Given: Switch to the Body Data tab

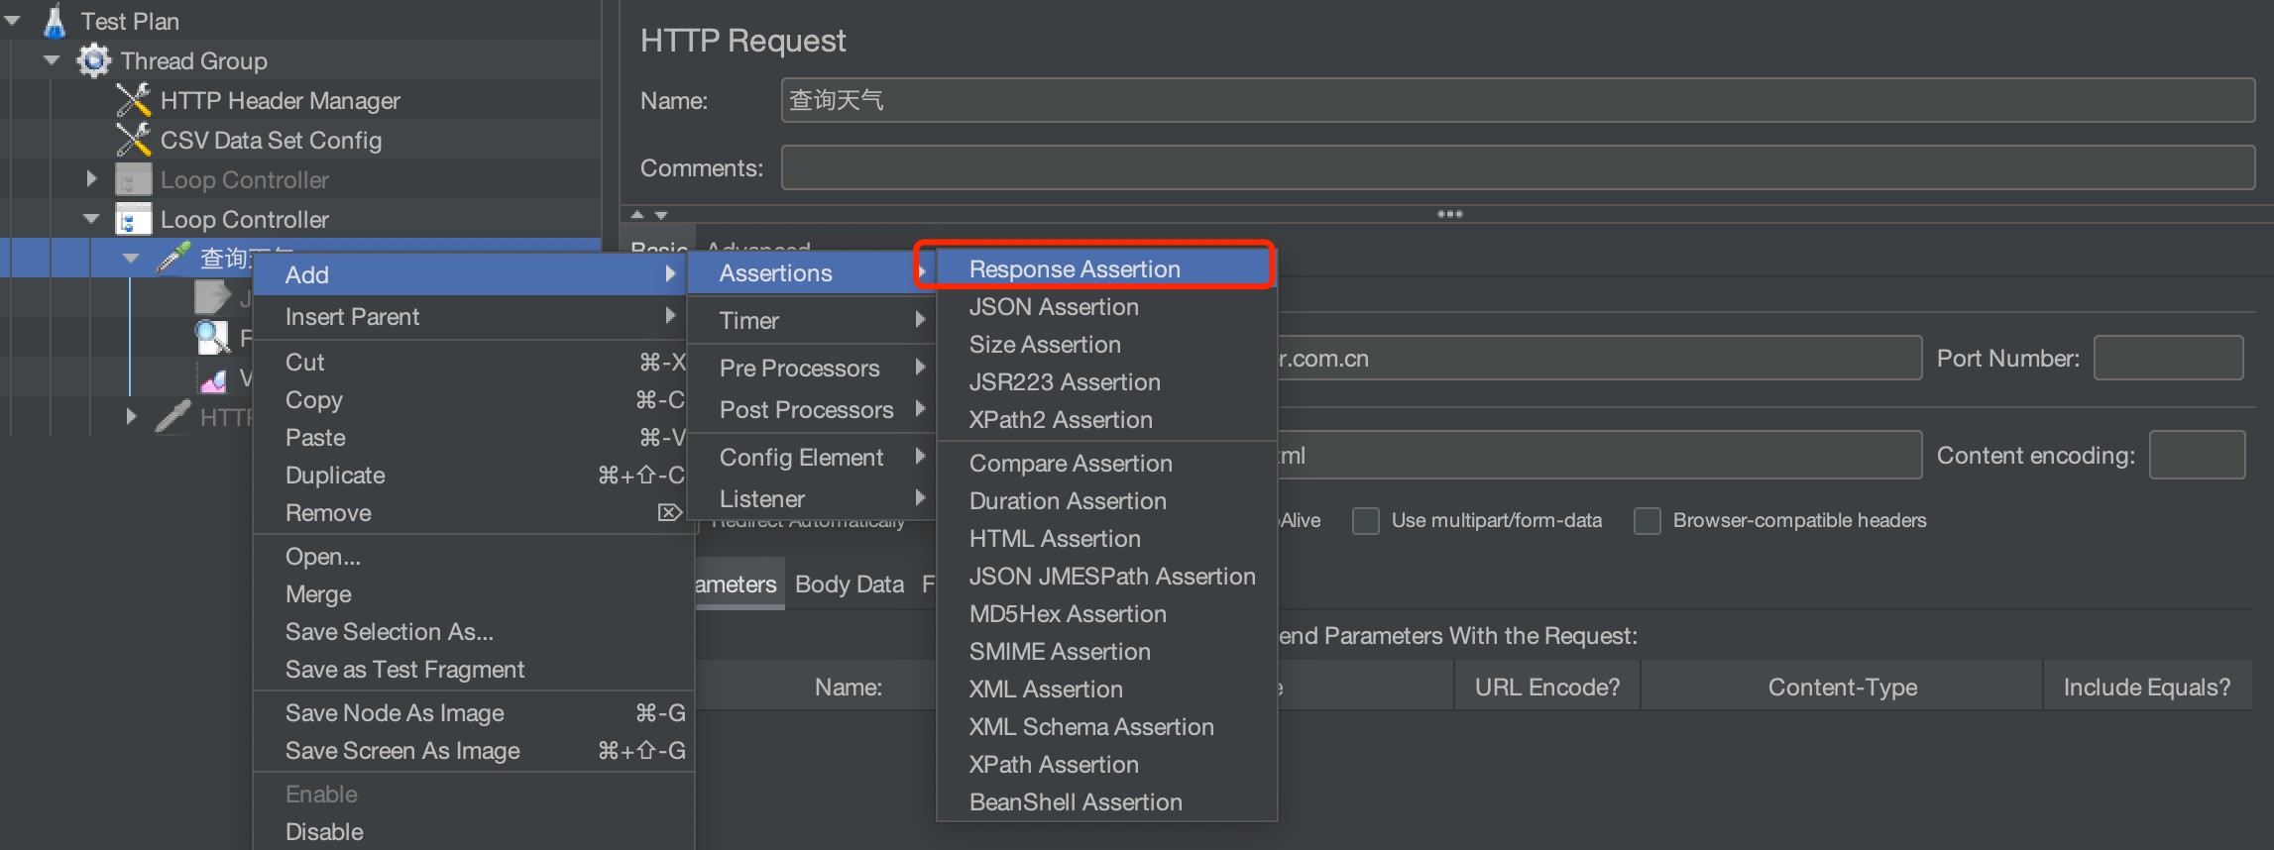Looking at the screenshot, I should pos(850,584).
